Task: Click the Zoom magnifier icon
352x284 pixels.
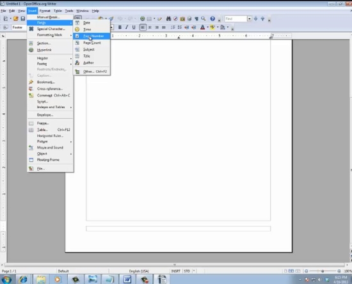Action: click(204, 19)
